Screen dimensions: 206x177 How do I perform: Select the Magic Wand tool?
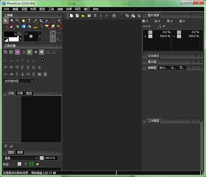coord(59,21)
